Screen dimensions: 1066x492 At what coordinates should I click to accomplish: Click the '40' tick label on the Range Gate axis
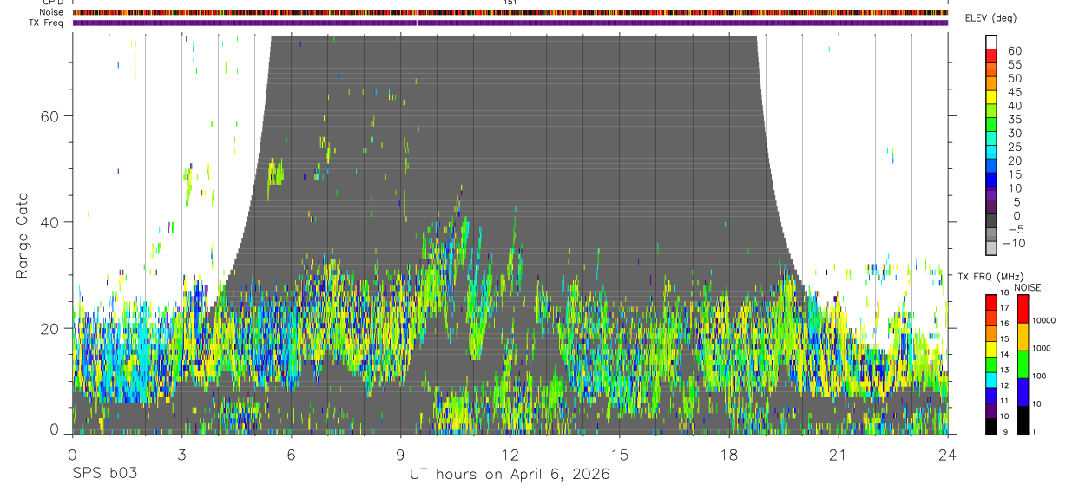pyautogui.click(x=49, y=222)
